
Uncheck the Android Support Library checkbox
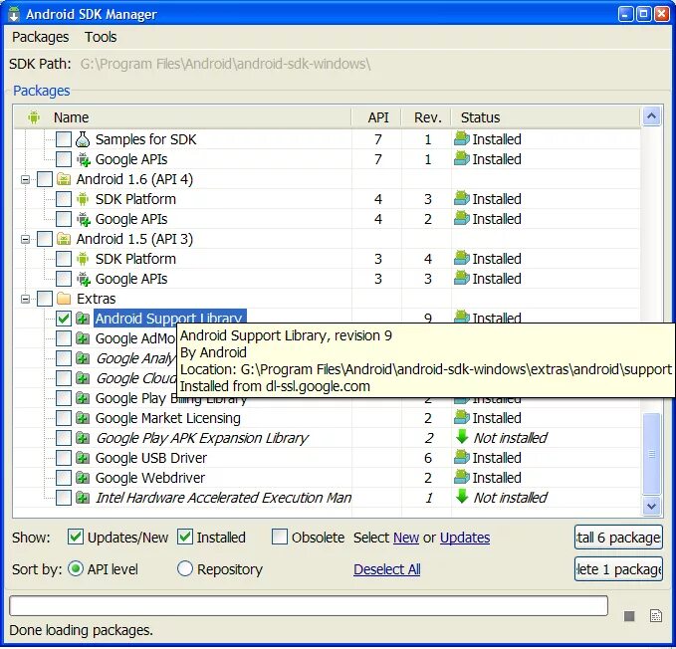[64, 319]
